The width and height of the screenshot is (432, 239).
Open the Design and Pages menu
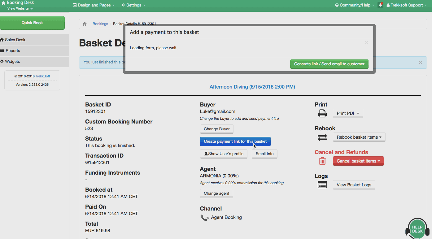94,5
